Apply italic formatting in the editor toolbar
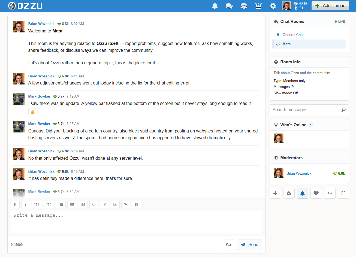The width and height of the screenshot is (356, 257). coord(26,204)
